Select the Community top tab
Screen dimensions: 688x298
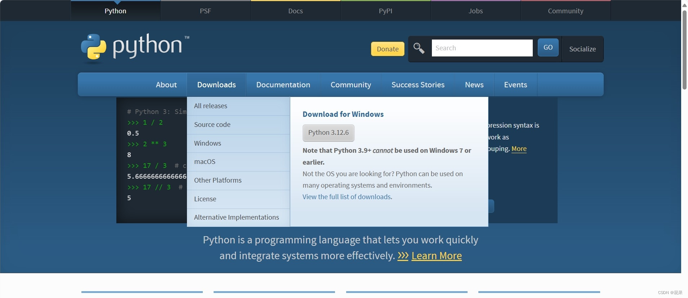566,11
